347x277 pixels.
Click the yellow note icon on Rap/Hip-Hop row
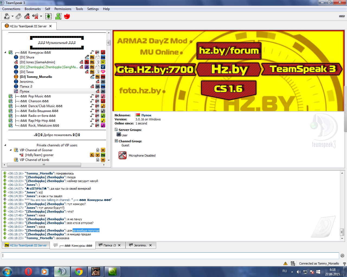pos(103,120)
